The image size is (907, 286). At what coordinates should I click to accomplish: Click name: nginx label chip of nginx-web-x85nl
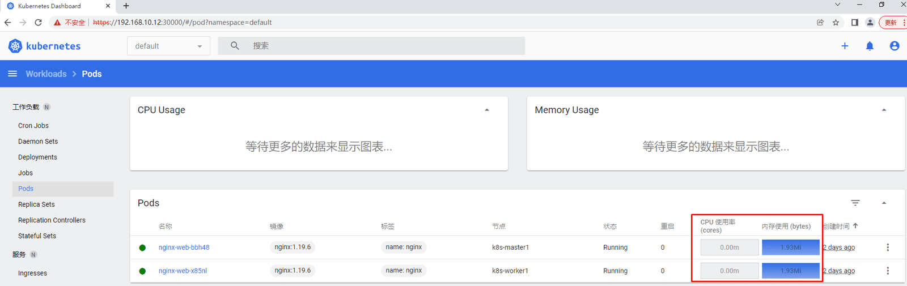point(404,270)
